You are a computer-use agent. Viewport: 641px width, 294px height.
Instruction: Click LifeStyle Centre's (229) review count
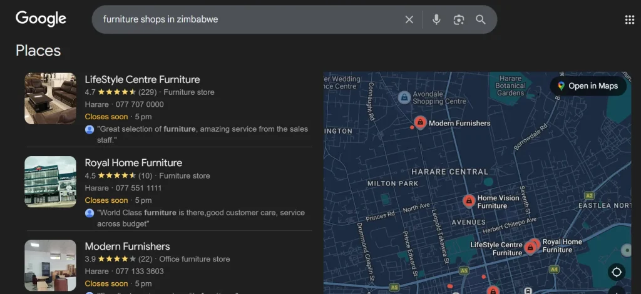147,92
